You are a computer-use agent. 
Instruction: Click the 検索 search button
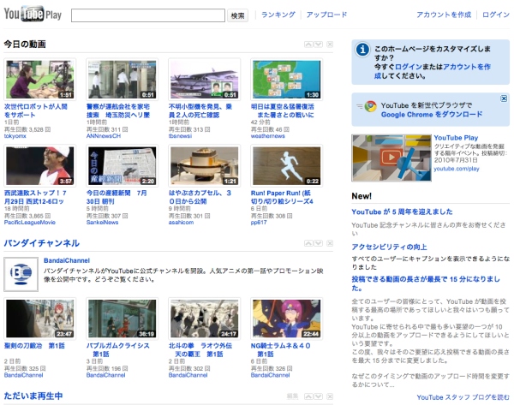[237, 15]
